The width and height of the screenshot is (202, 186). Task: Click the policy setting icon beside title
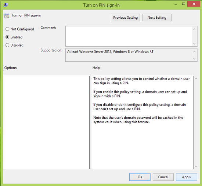pos(7,16)
